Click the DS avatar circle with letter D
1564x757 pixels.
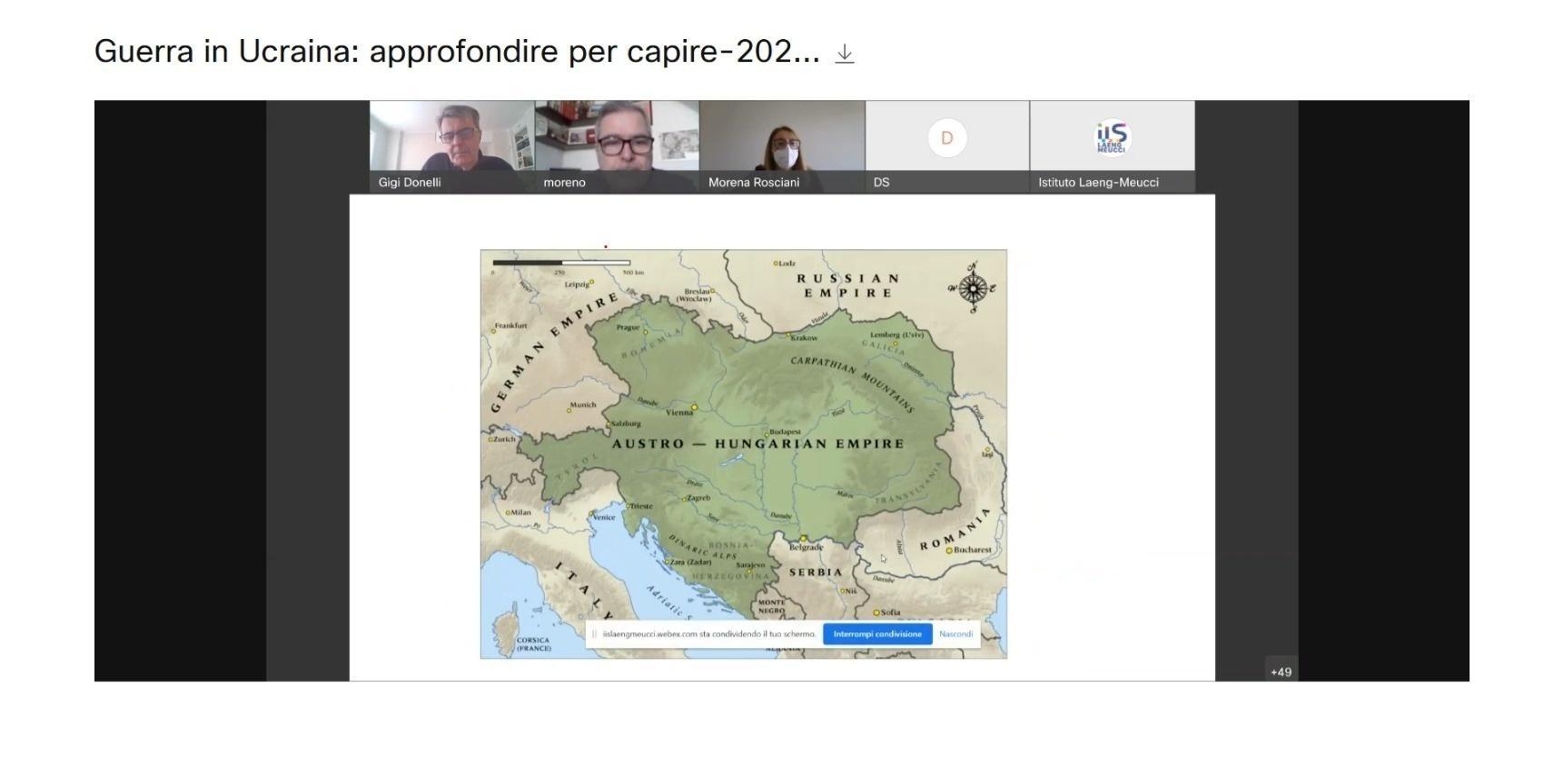pos(947,138)
